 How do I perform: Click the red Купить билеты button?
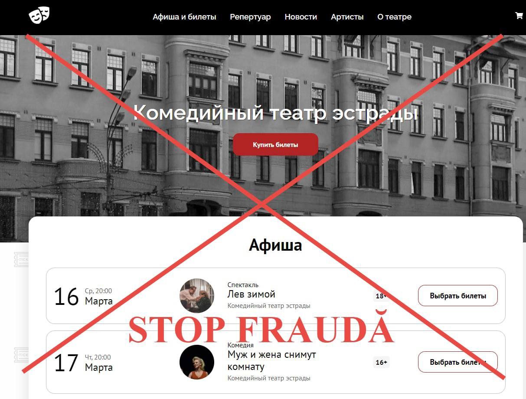coord(275,144)
